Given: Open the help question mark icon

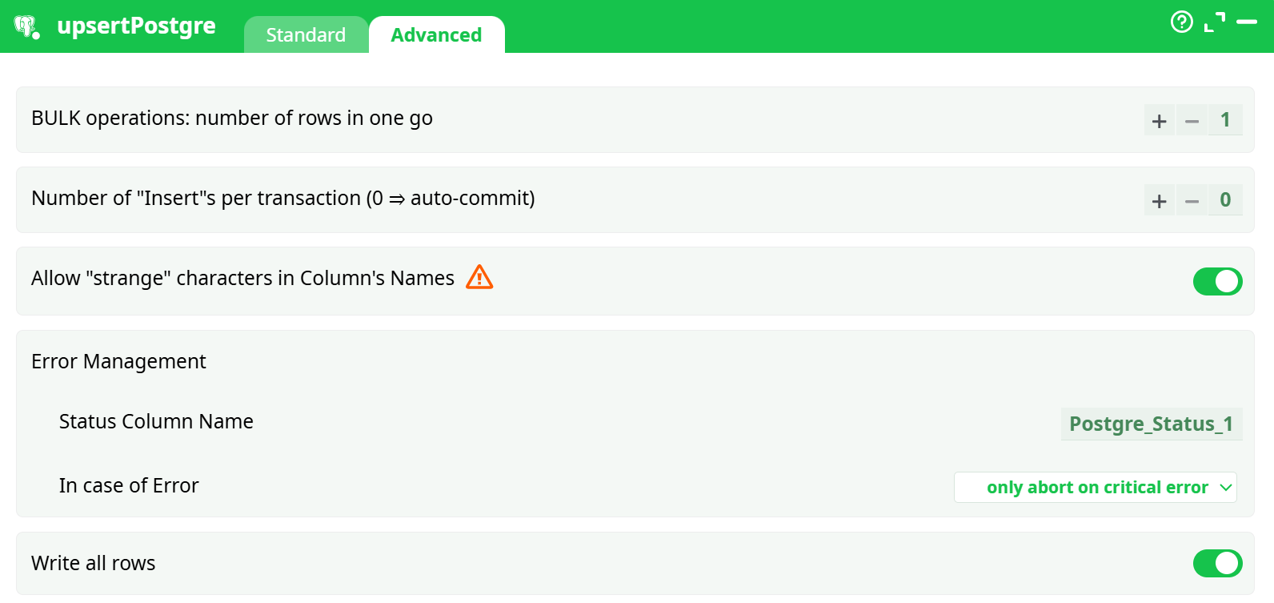Looking at the screenshot, I should 1181,22.
